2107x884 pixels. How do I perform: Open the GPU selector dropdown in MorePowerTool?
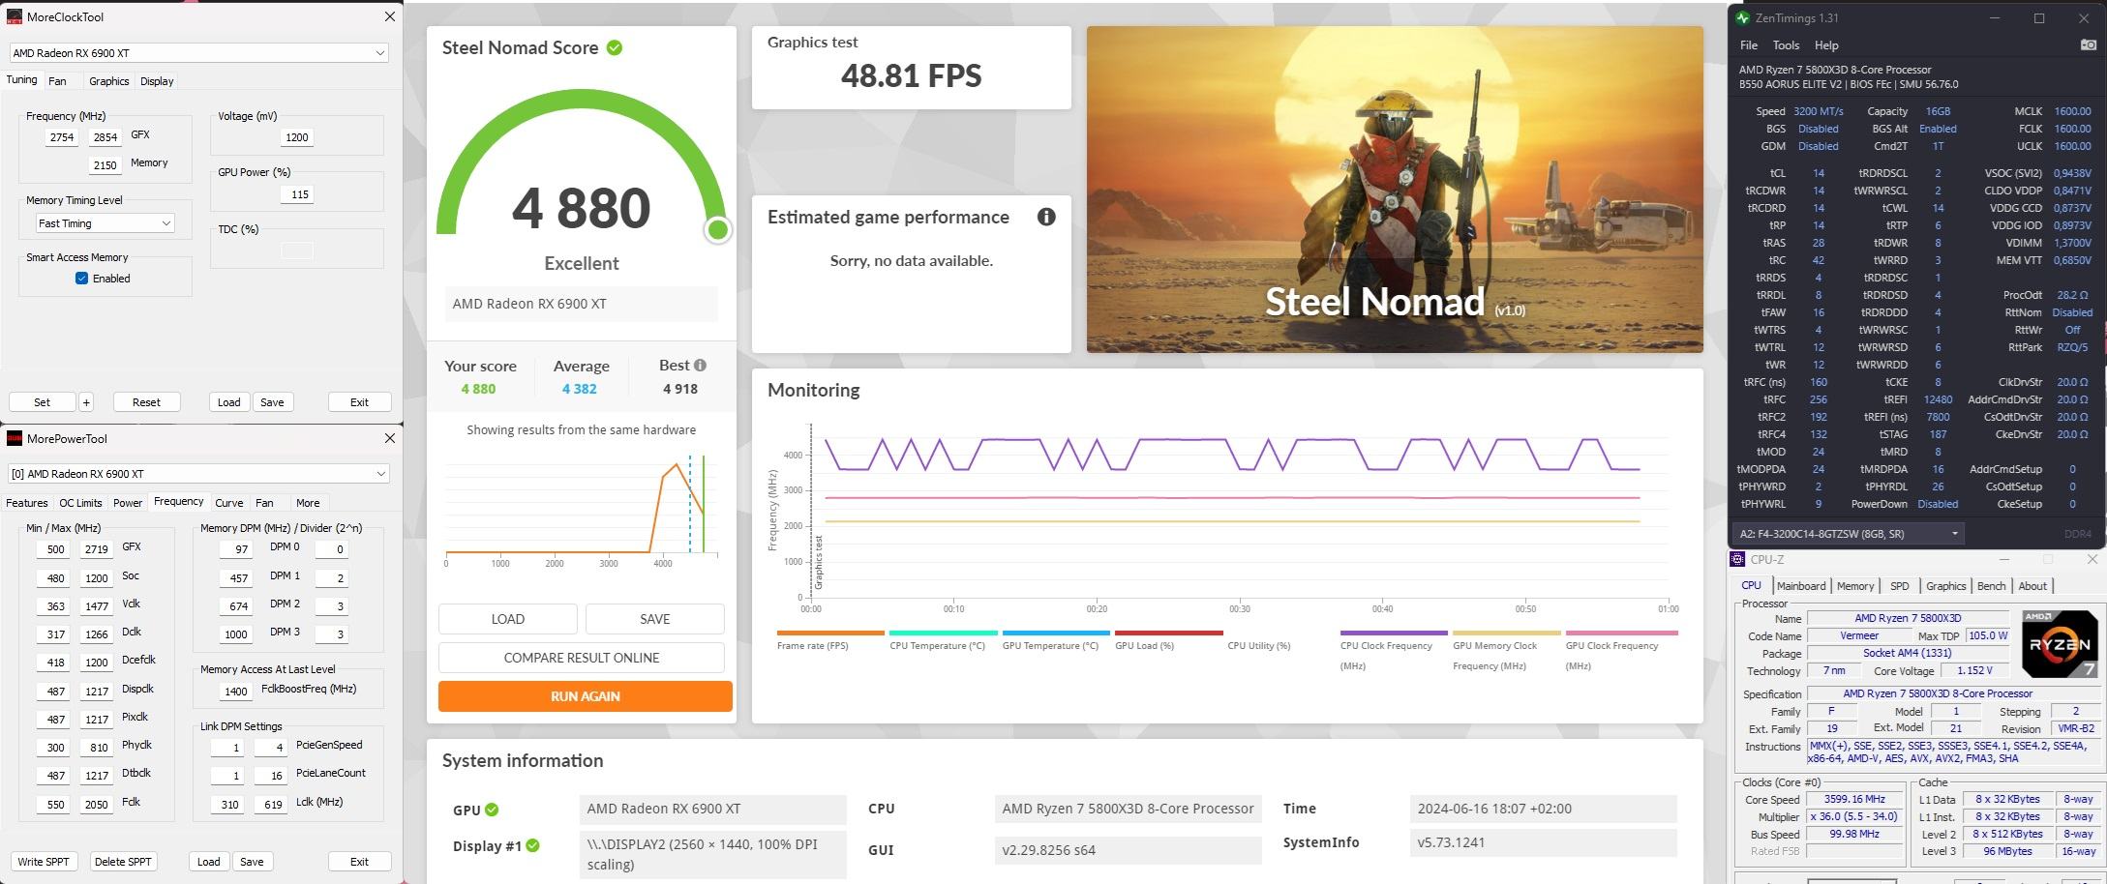click(199, 474)
